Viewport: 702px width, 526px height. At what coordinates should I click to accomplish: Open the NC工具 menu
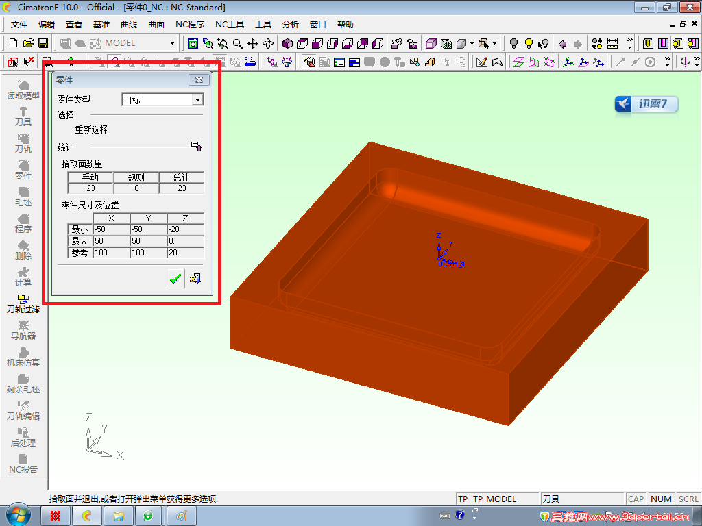click(230, 25)
